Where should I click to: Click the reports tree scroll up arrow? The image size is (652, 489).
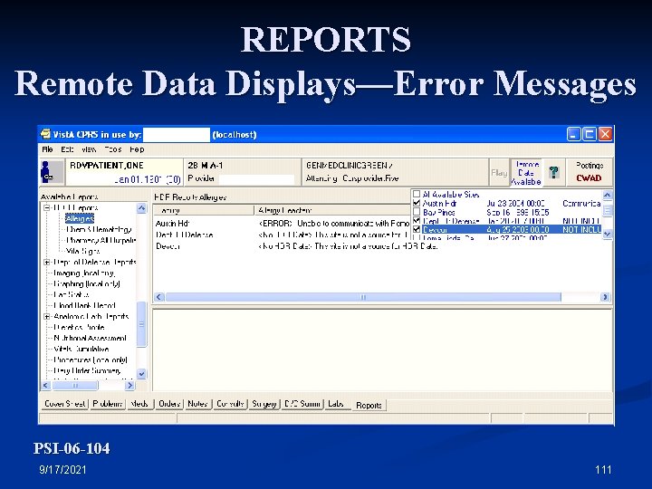coord(141,208)
